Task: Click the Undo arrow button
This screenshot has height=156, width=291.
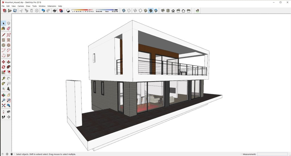Action: pyautogui.click(x=43, y=11)
